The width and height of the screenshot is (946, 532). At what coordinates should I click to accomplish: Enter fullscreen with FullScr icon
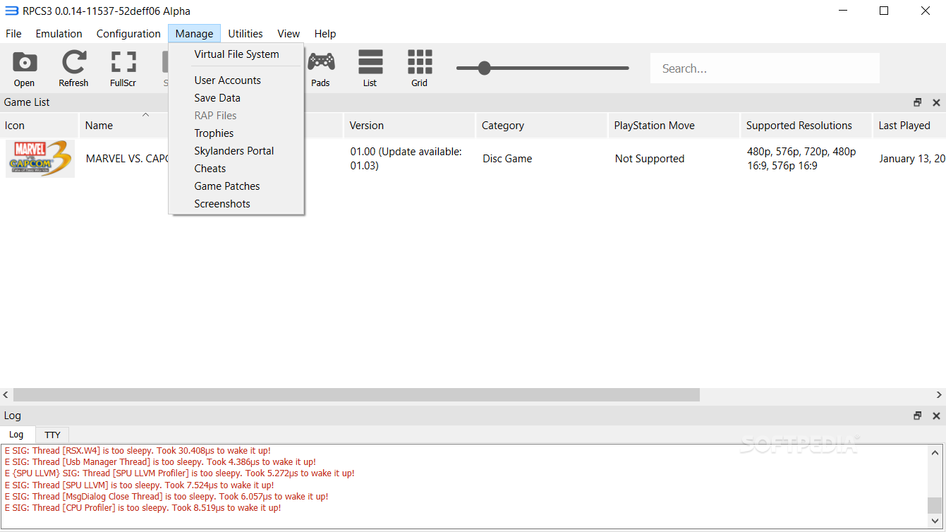(123, 68)
